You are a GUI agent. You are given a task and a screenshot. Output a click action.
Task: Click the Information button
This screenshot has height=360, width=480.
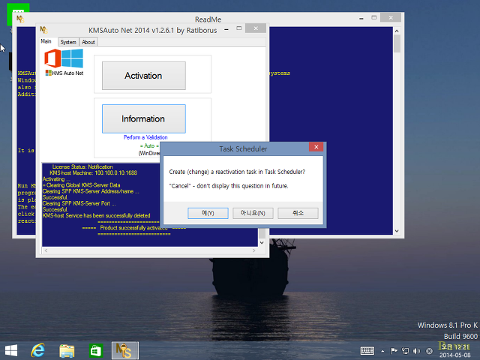click(143, 118)
